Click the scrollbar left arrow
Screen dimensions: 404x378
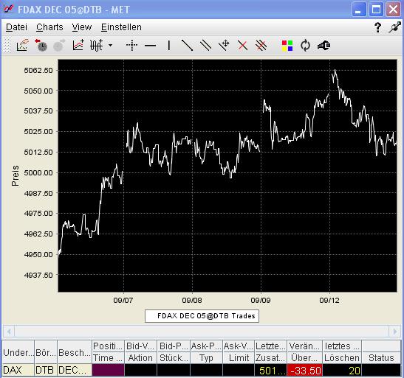coord(9,332)
